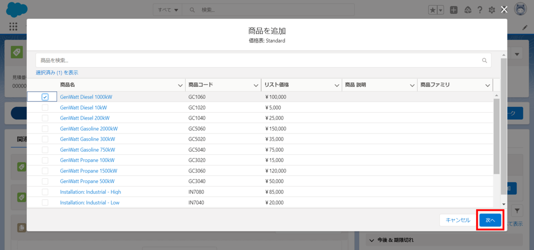This screenshot has width=534, height=250.
Task: Check the GenWatt Propane 1500kW checkbox
Action: 45,171
